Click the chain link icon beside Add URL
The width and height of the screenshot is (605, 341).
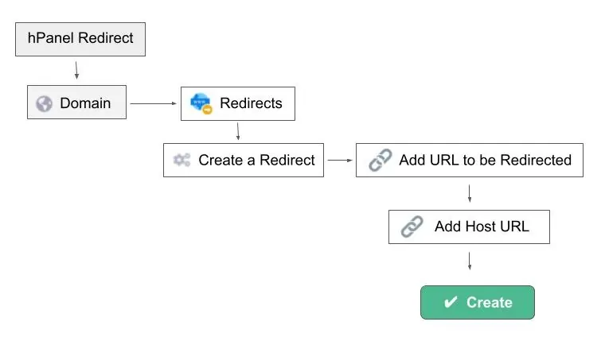click(x=381, y=160)
